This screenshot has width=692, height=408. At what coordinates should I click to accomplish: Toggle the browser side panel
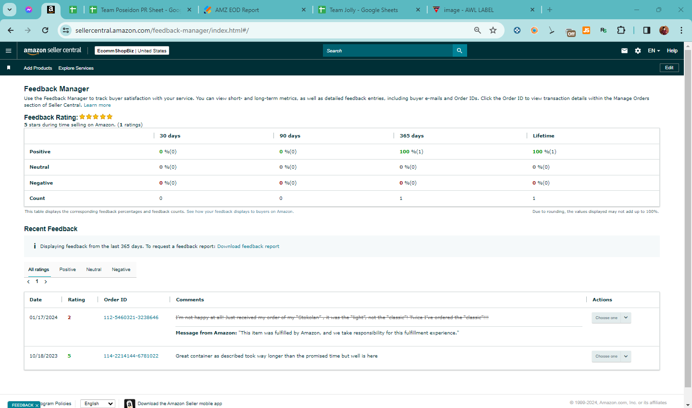[647, 30]
